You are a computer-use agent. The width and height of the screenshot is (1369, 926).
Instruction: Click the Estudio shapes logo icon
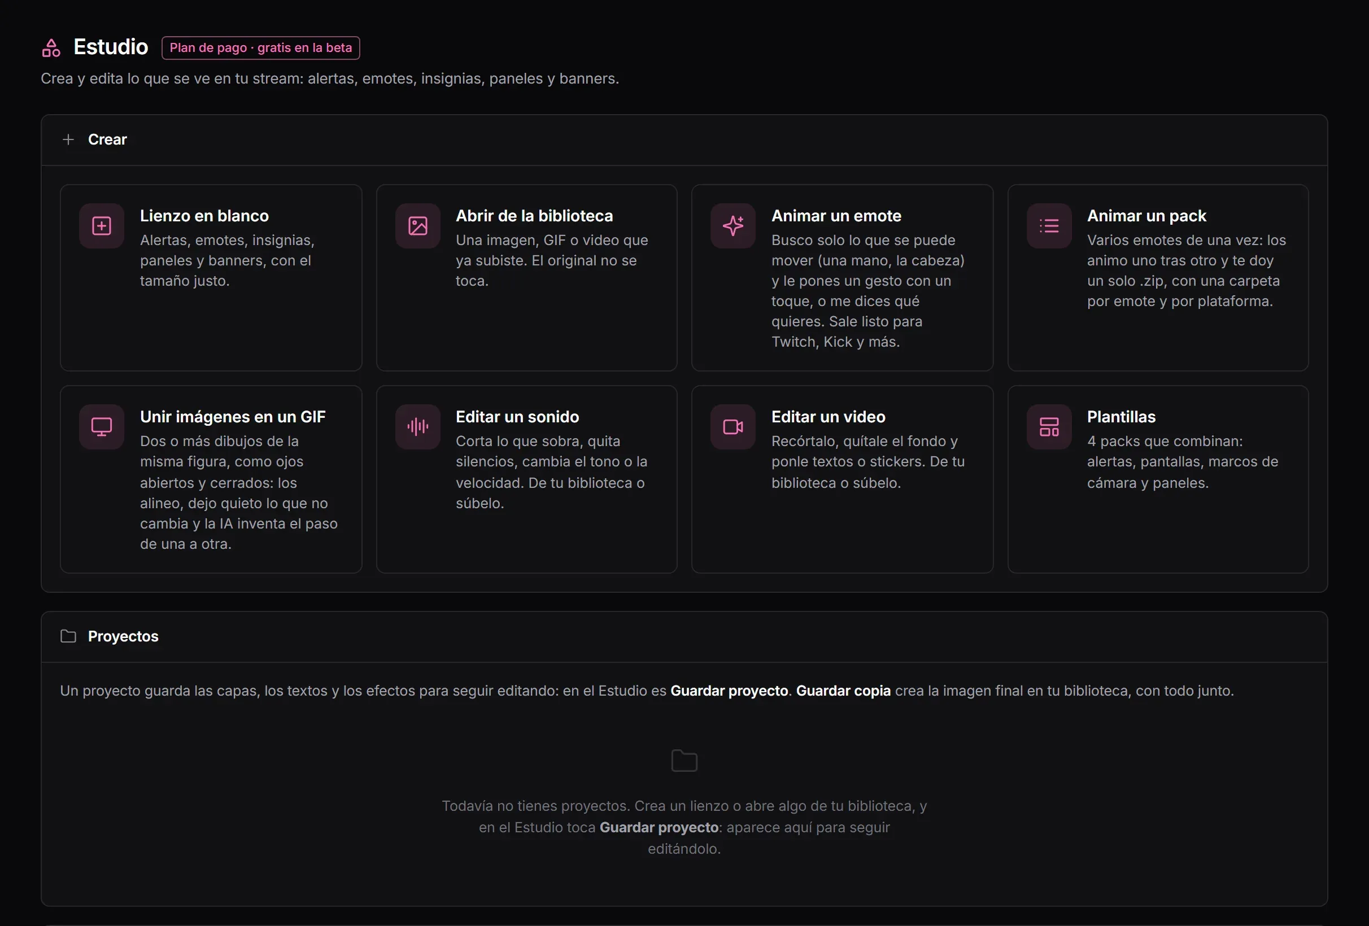(x=51, y=48)
